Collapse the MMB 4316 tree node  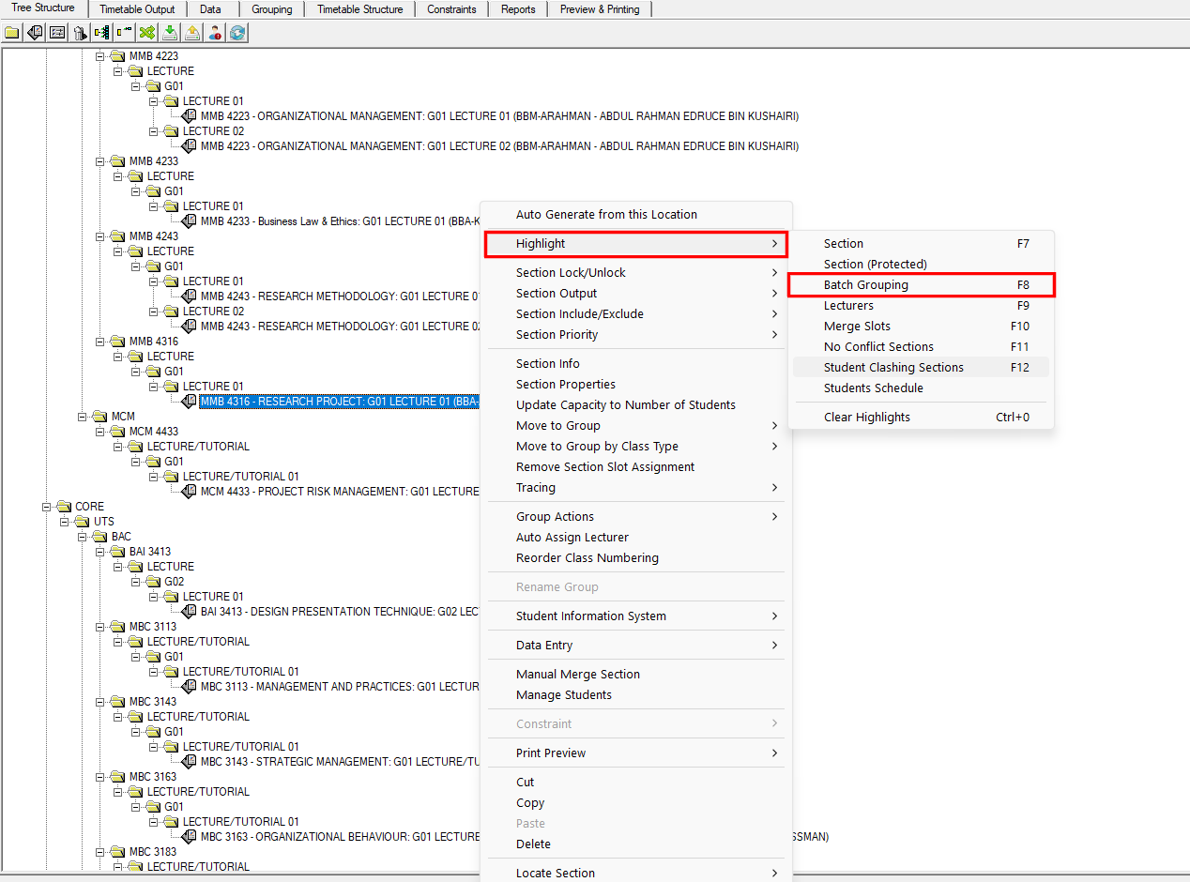[x=100, y=342]
